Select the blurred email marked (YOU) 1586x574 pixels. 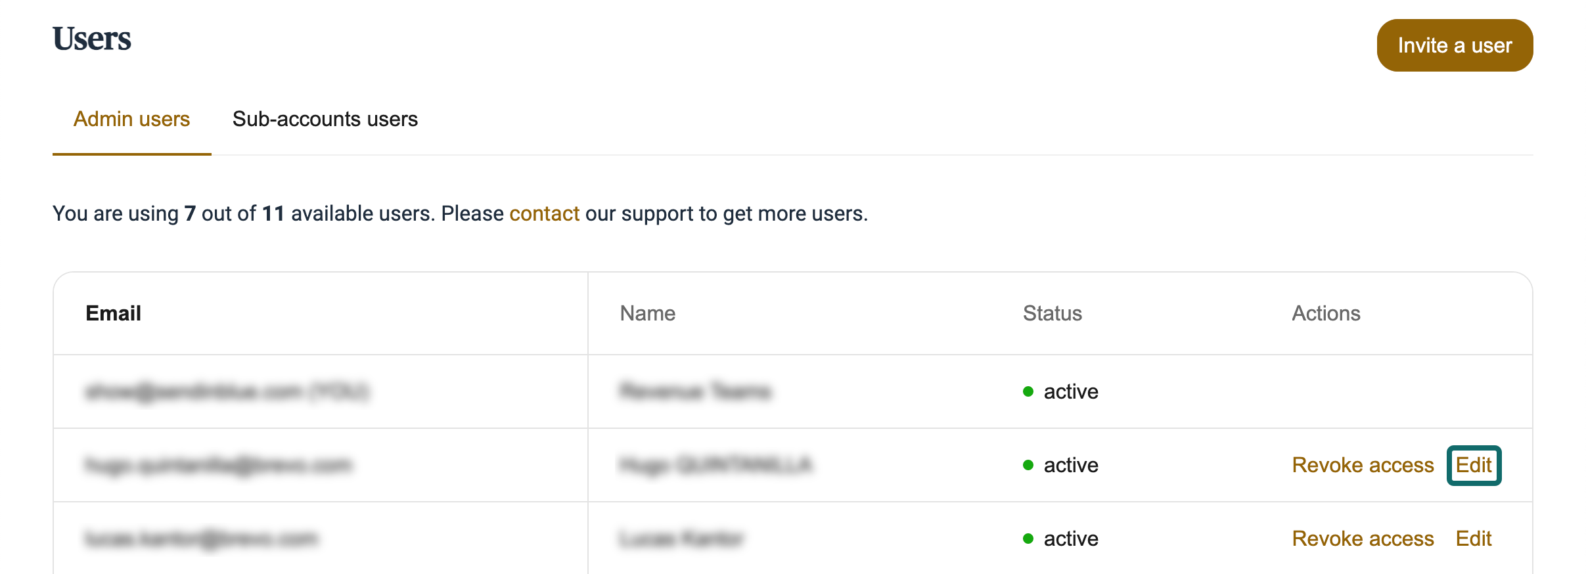point(227,391)
